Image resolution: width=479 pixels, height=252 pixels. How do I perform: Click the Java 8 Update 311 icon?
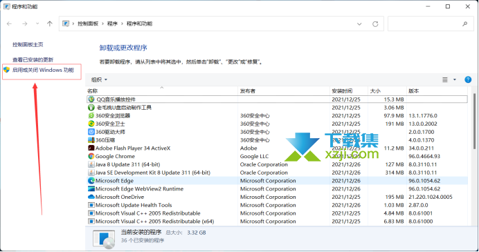pos(91,164)
